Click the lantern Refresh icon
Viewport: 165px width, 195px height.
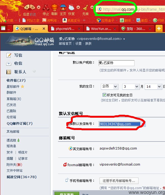(55, 7)
